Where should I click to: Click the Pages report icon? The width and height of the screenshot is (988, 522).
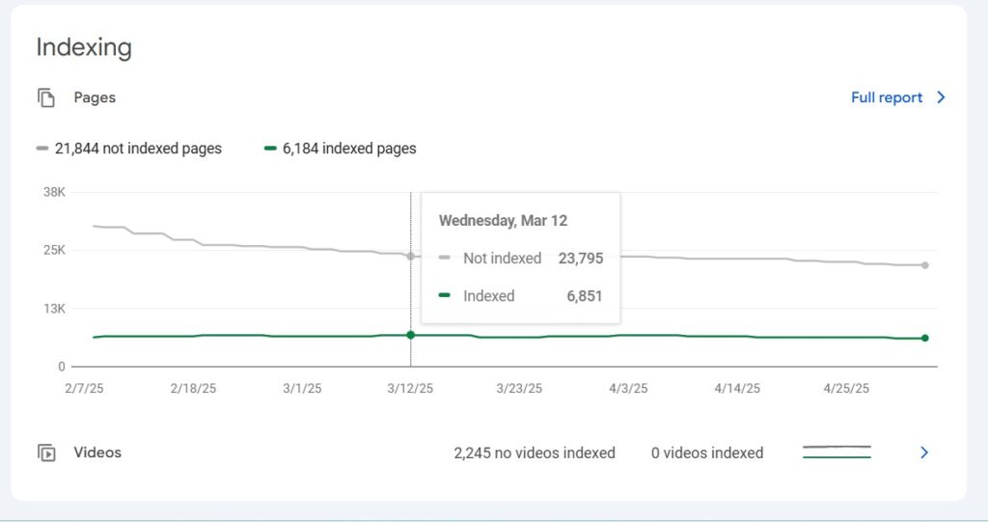[45, 97]
